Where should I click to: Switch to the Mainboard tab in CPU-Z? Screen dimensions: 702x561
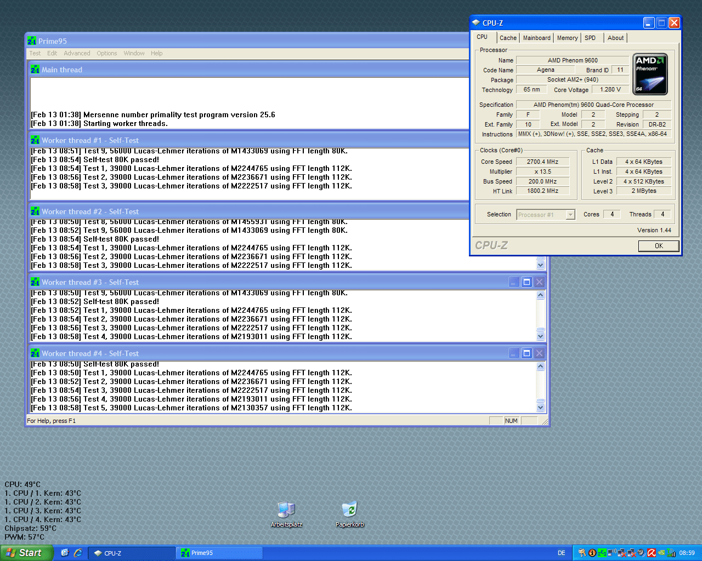(x=536, y=38)
